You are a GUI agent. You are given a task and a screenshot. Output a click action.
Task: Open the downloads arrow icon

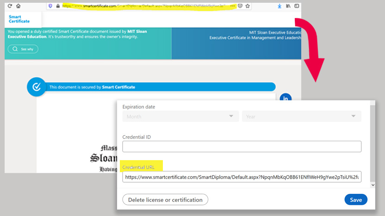[279, 6]
